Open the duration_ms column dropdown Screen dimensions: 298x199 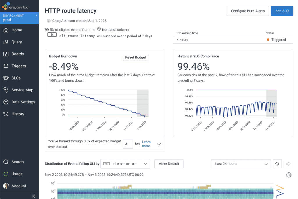click(125, 164)
